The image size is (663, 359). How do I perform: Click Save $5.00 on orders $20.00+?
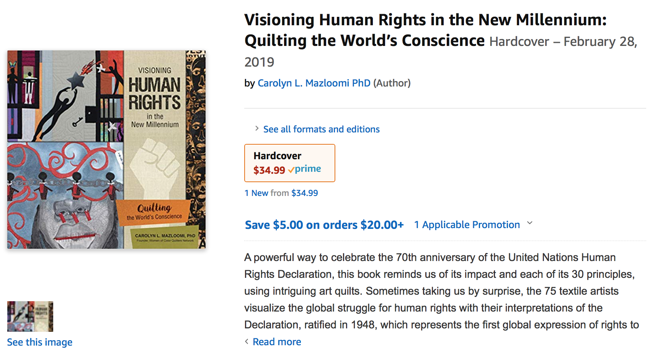324,225
